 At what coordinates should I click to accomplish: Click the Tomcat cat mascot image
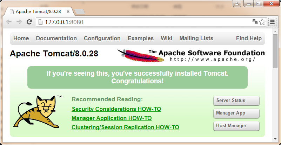pyautogui.click(x=37, y=111)
